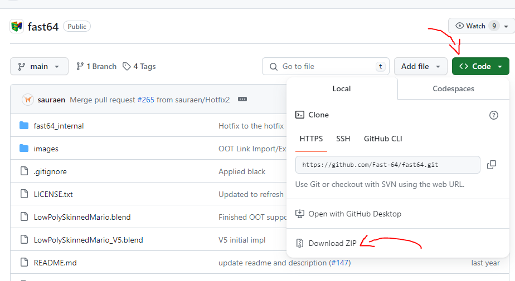Select the GitHub CLI clone option
Screen dimensions: 515x281
(x=383, y=139)
